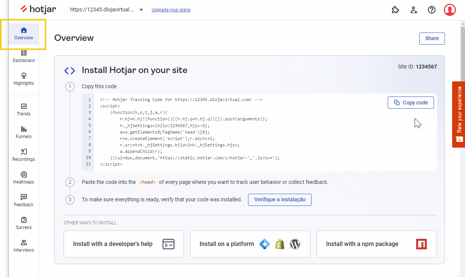Click the Shopify bag icon
The height and width of the screenshot is (277, 465).
[280, 244]
